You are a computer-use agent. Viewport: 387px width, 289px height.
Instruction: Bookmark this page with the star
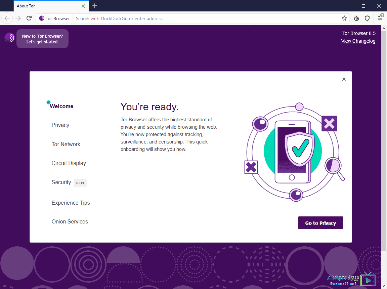coord(344,18)
